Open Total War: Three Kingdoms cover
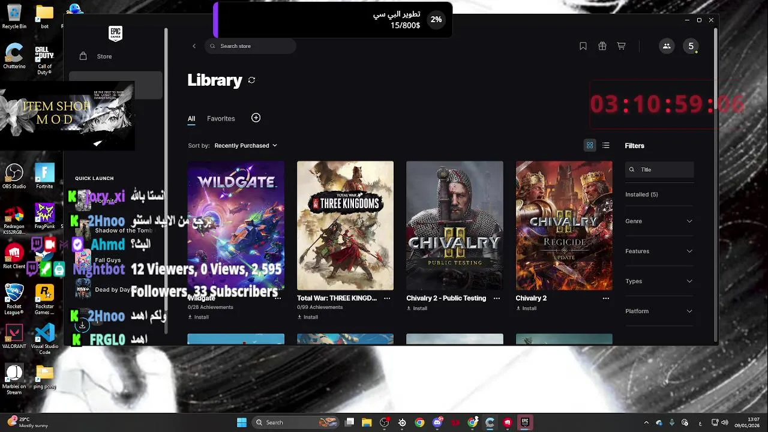Image resolution: width=768 pixels, height=432 pixels. pos(345,226)
